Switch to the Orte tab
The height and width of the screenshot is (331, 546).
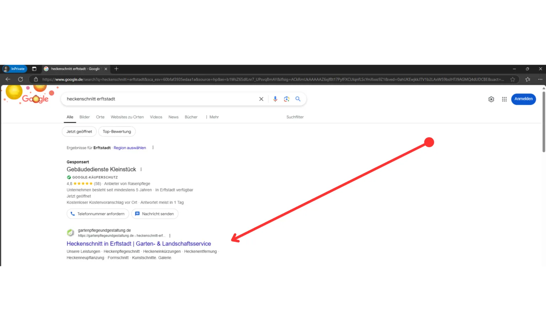click(x=100, y=117)
